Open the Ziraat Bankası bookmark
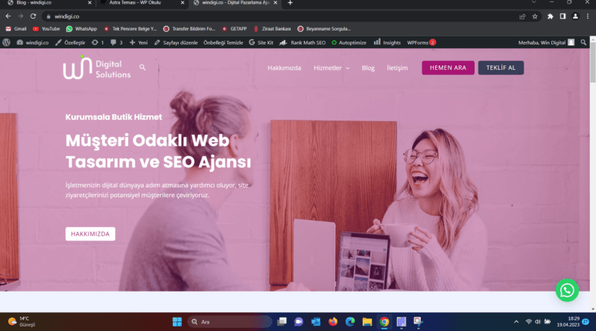Viewport: 596px width, 331px height. coord(272,29)
